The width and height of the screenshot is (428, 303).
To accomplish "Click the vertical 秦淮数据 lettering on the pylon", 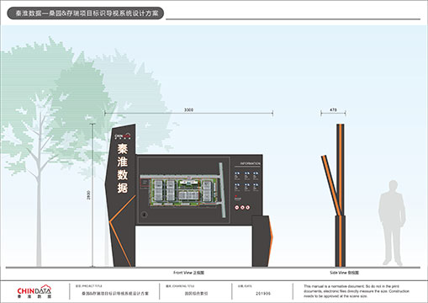I will pyautogui.click(x=123, y=168).
